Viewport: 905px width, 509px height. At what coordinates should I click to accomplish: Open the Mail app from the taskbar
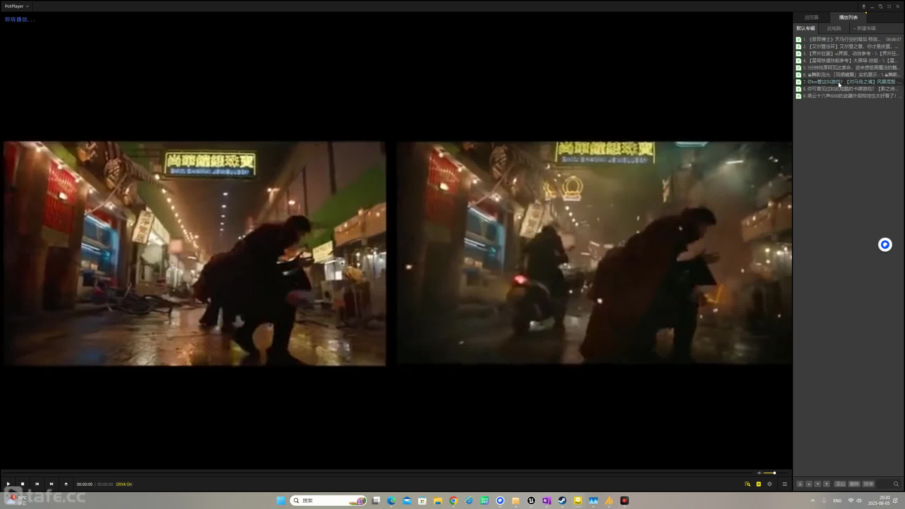(x=407, y=501)
